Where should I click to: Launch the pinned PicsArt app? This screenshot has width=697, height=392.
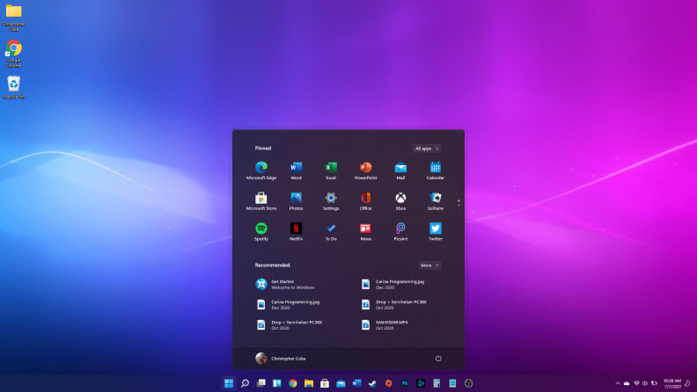click(400, 232)
